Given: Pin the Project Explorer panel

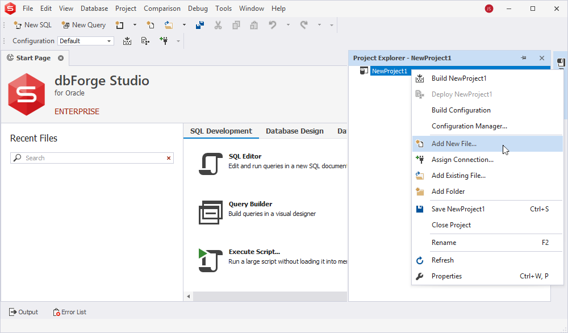Looking at the screenshot, I should pos(524,58).
